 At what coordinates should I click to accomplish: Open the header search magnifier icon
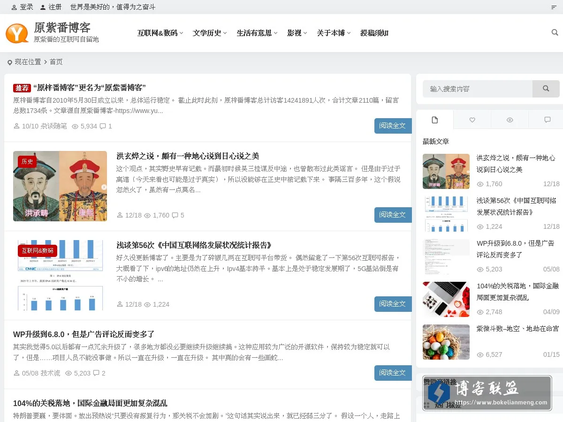coord(555,33)
